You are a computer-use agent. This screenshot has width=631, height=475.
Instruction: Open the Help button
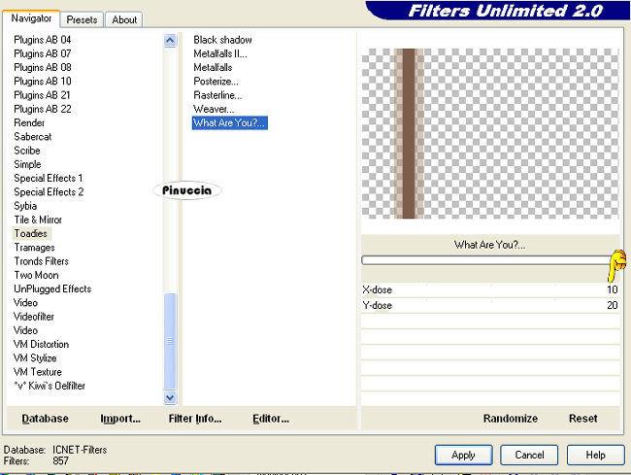(596, 456)
